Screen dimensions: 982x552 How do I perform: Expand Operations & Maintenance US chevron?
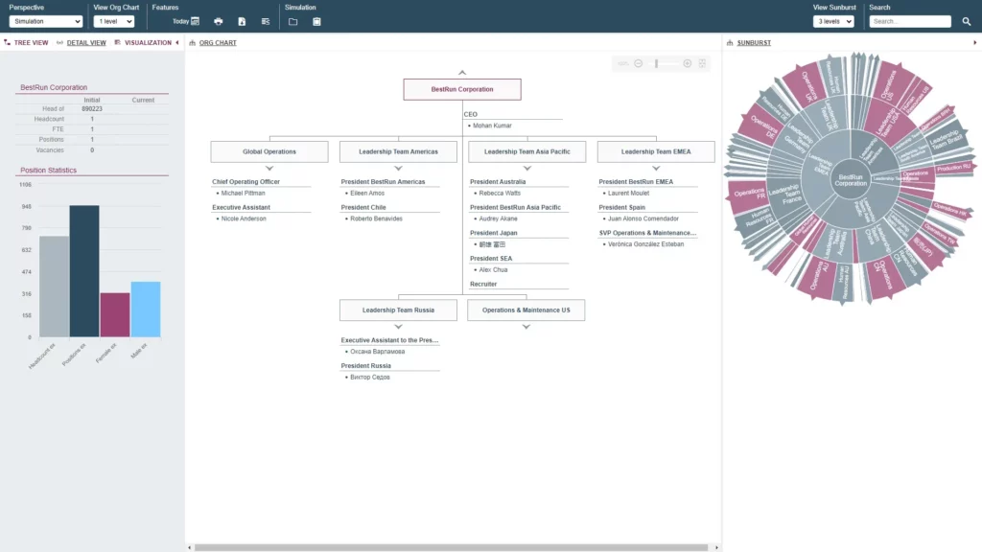[x=526, y=327]
